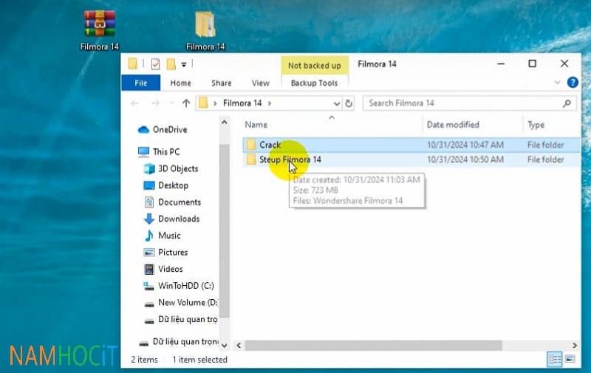Click the Crack folder's date 10/31/2024 10:47 AM

(465, 145)
